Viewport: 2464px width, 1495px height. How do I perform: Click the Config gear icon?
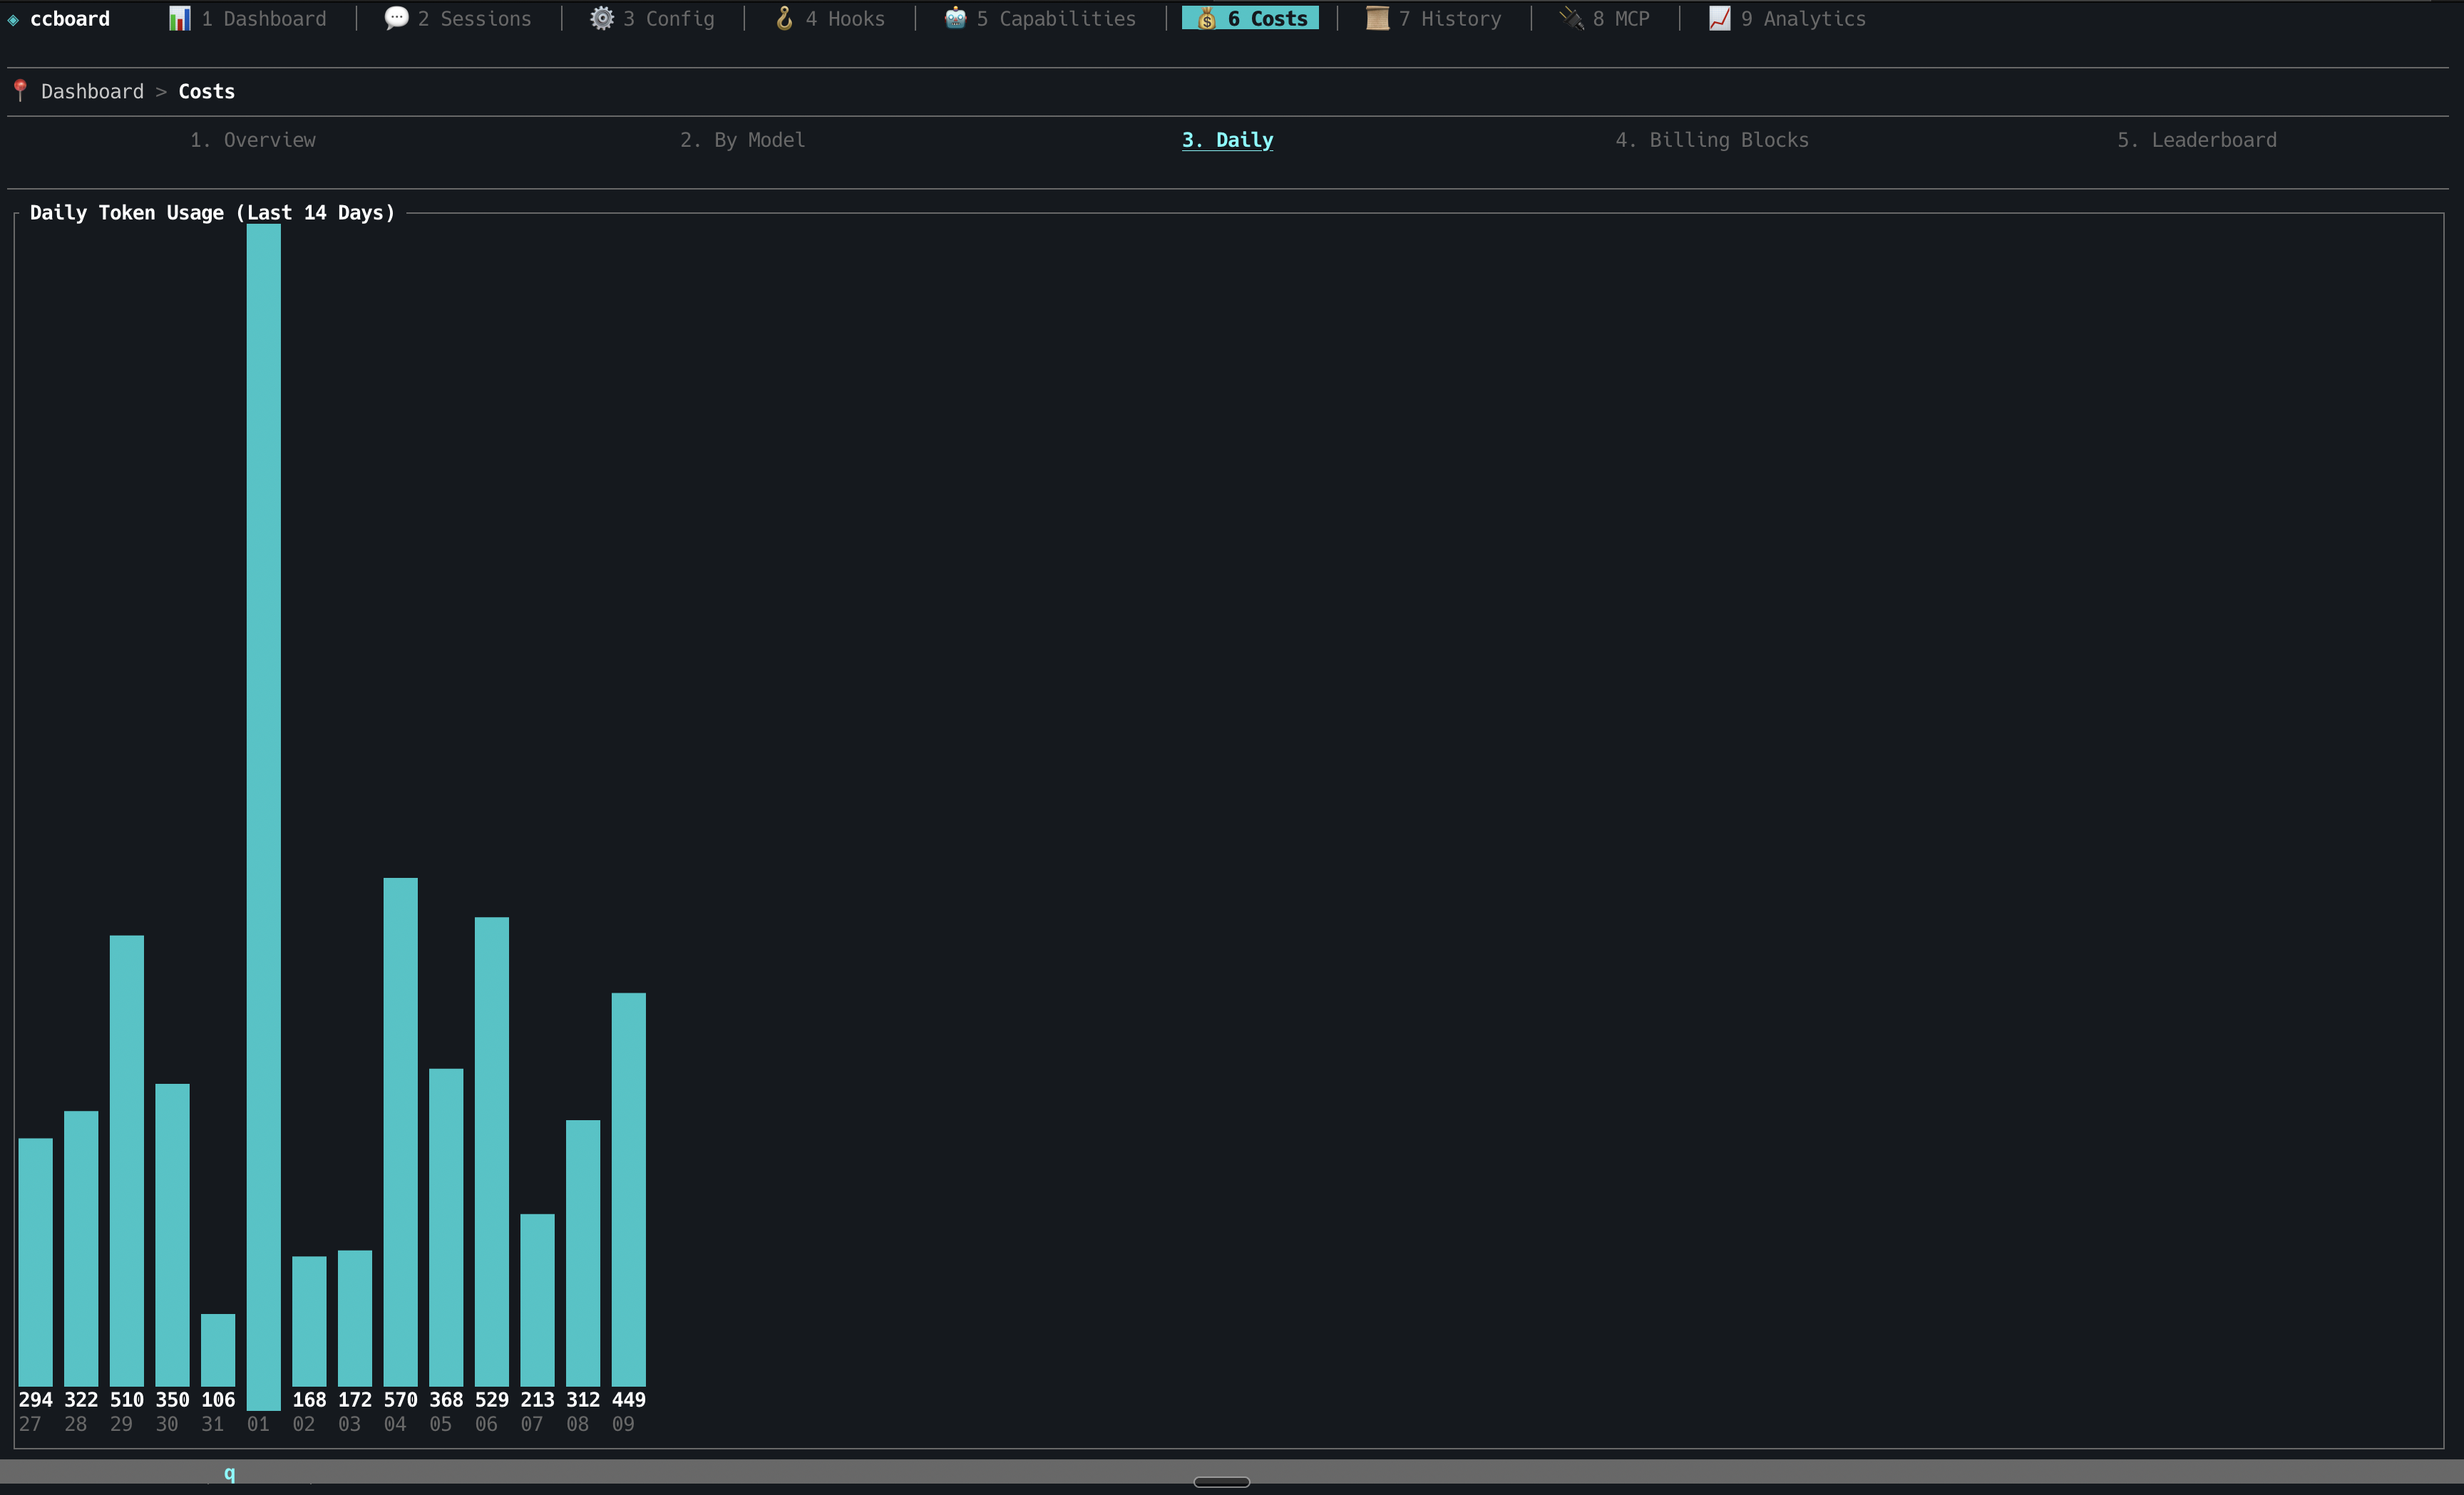[x=601, y=19]
